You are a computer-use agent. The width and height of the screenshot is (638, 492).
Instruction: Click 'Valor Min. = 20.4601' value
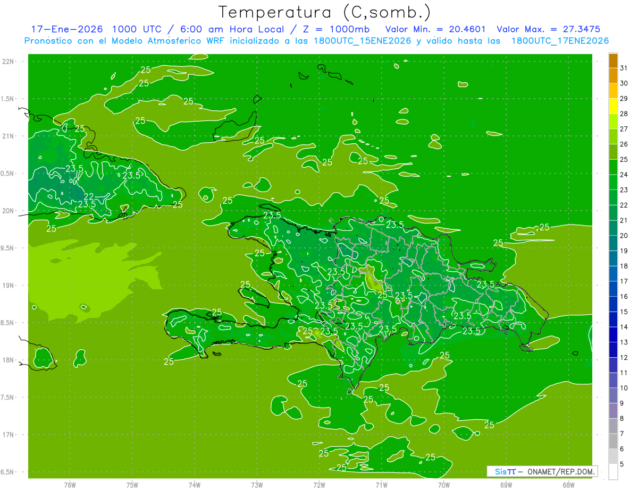pos(435,29)
